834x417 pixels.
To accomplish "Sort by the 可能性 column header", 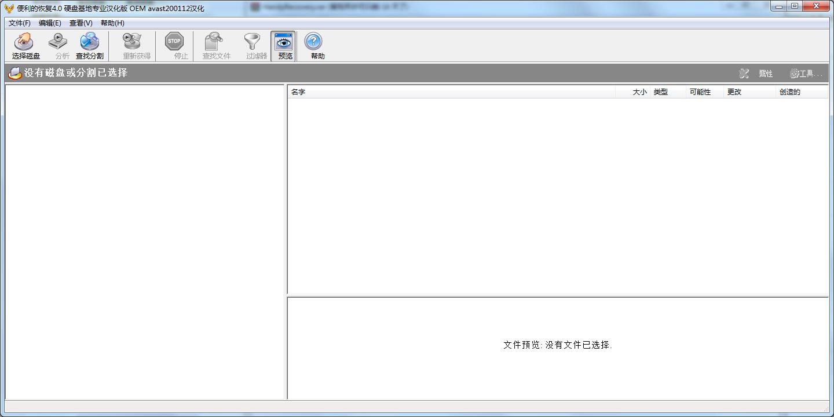I will pyautogui.click(x=705, y=92).
